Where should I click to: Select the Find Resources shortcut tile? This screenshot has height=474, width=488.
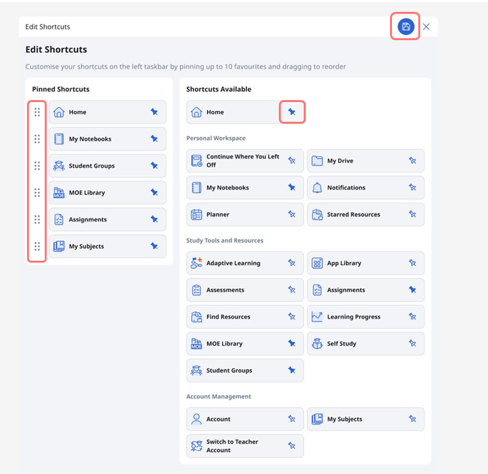coord(237,317)
